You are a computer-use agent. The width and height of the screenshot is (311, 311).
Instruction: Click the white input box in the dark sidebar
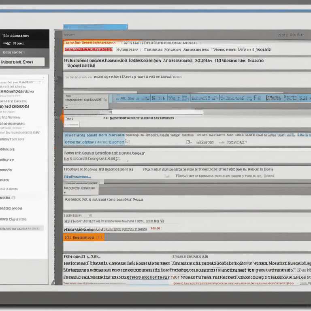(22, 62)
